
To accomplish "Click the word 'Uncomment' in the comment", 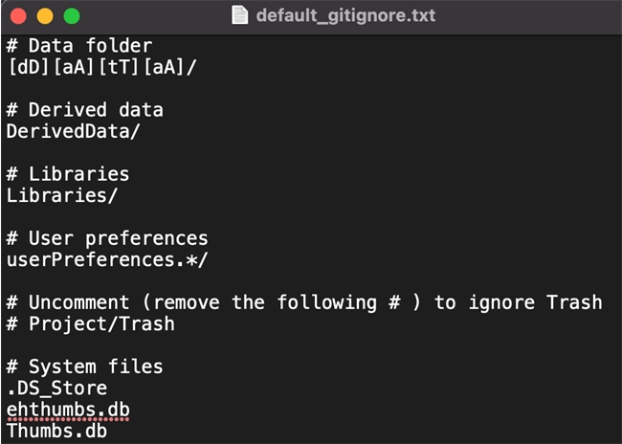I will 78,302.
